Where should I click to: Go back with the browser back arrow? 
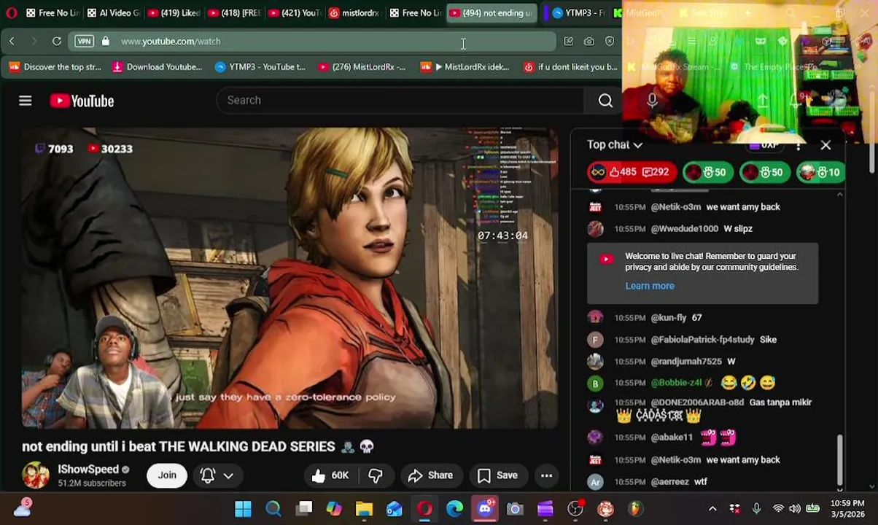[x=12, y=41]
